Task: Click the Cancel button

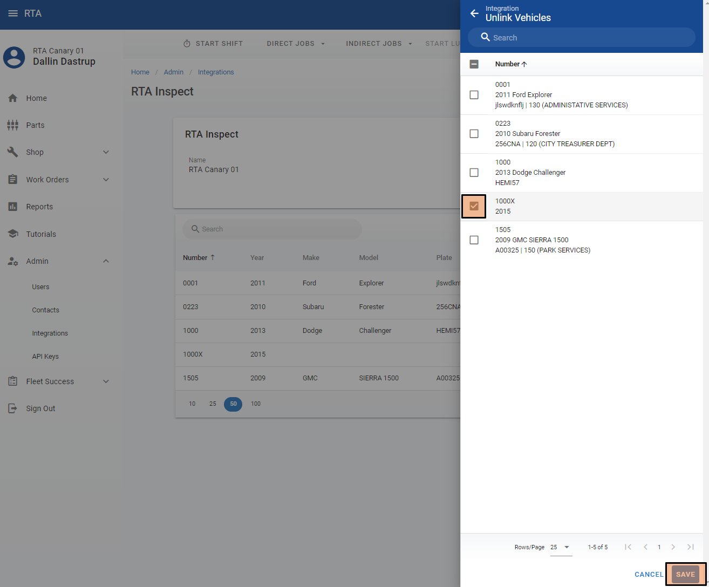Action: 649,575
